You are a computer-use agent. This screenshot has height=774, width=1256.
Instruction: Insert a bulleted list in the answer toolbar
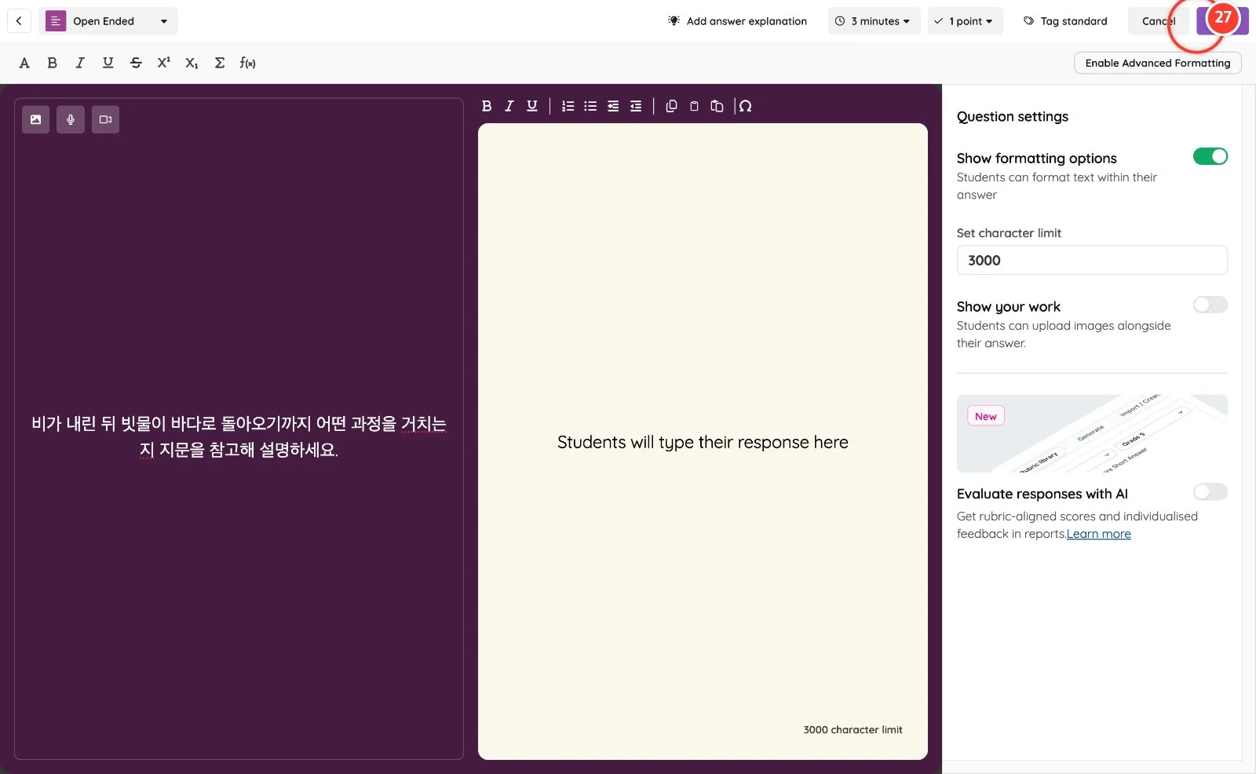(x=590, y=106)
